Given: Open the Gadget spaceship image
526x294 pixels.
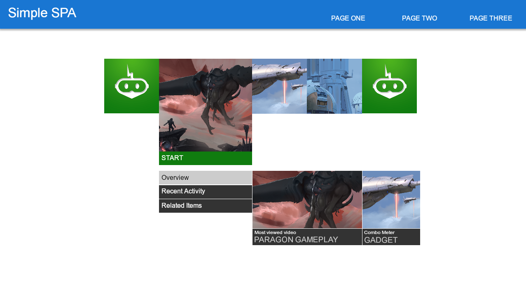Looking at the screenshot, I should 391,200.
